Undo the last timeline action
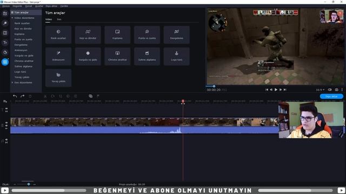Image resolution: width=346 pixels, height=194 pixels. tap(15, 96)
